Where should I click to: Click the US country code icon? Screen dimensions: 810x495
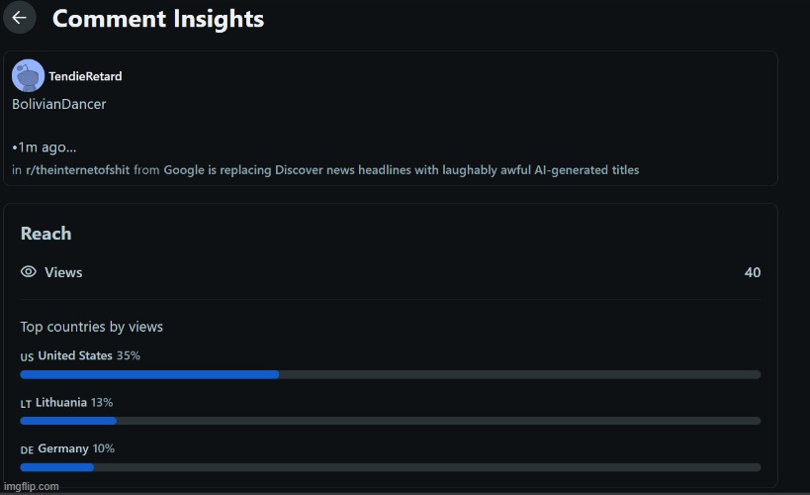click(27, 357)
